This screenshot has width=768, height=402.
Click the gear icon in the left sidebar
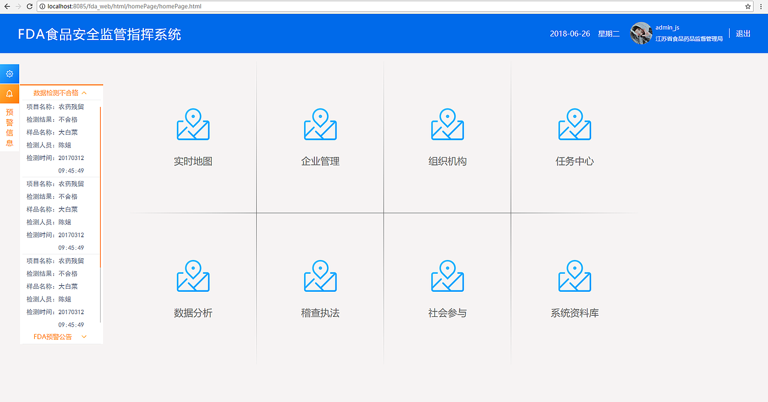[x=9, y=73]
